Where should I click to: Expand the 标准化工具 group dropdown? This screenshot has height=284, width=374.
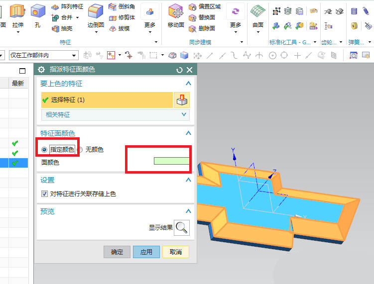(x=315, y=42)
